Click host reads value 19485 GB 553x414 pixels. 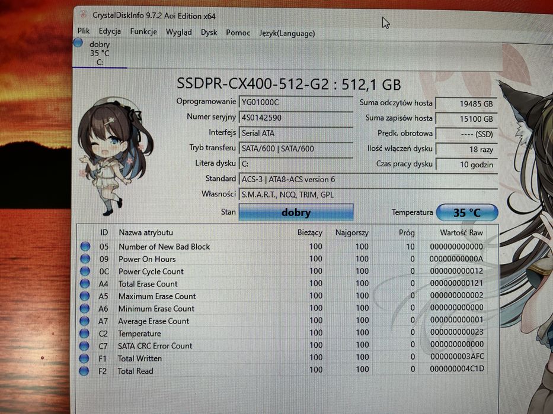(466, 104)
